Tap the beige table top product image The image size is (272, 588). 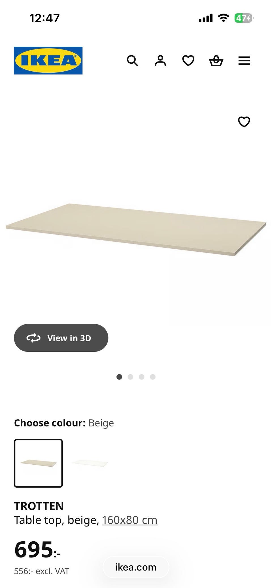136,229
